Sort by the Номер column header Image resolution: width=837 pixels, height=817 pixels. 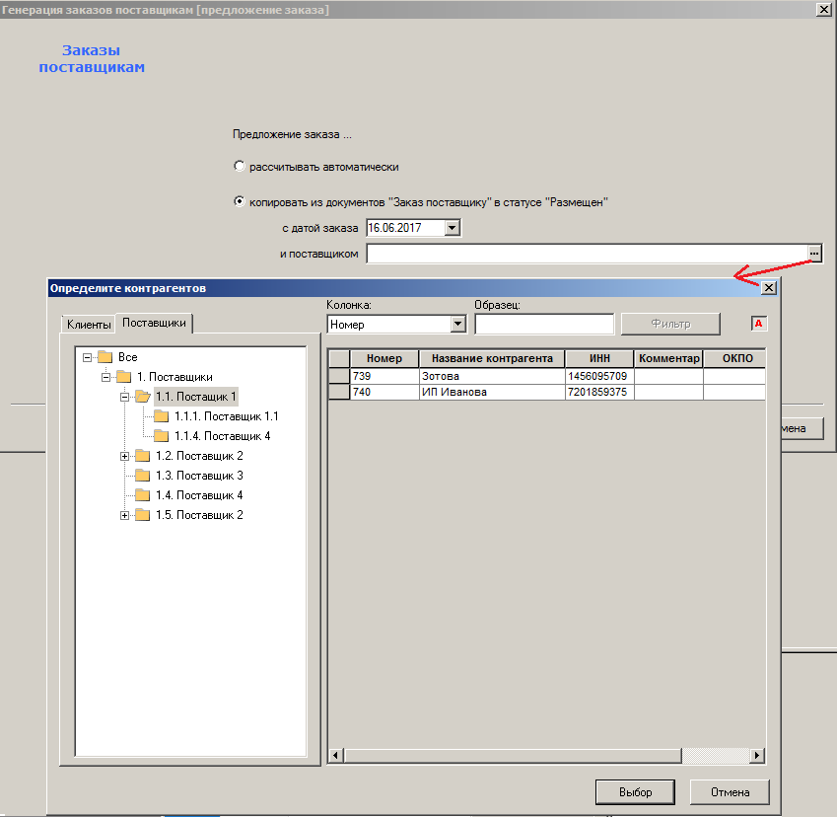384,358
